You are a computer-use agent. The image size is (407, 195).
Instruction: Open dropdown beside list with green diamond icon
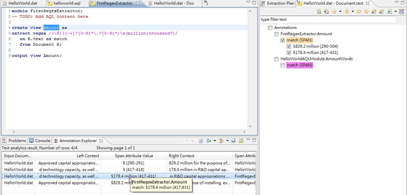tap(215, 141)
